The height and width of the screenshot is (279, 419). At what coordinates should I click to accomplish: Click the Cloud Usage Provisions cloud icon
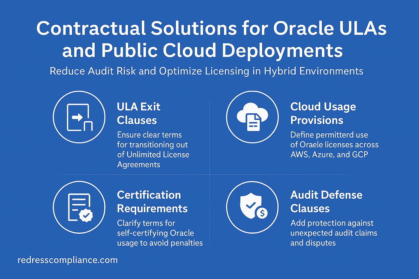click(x=252, y=117)
